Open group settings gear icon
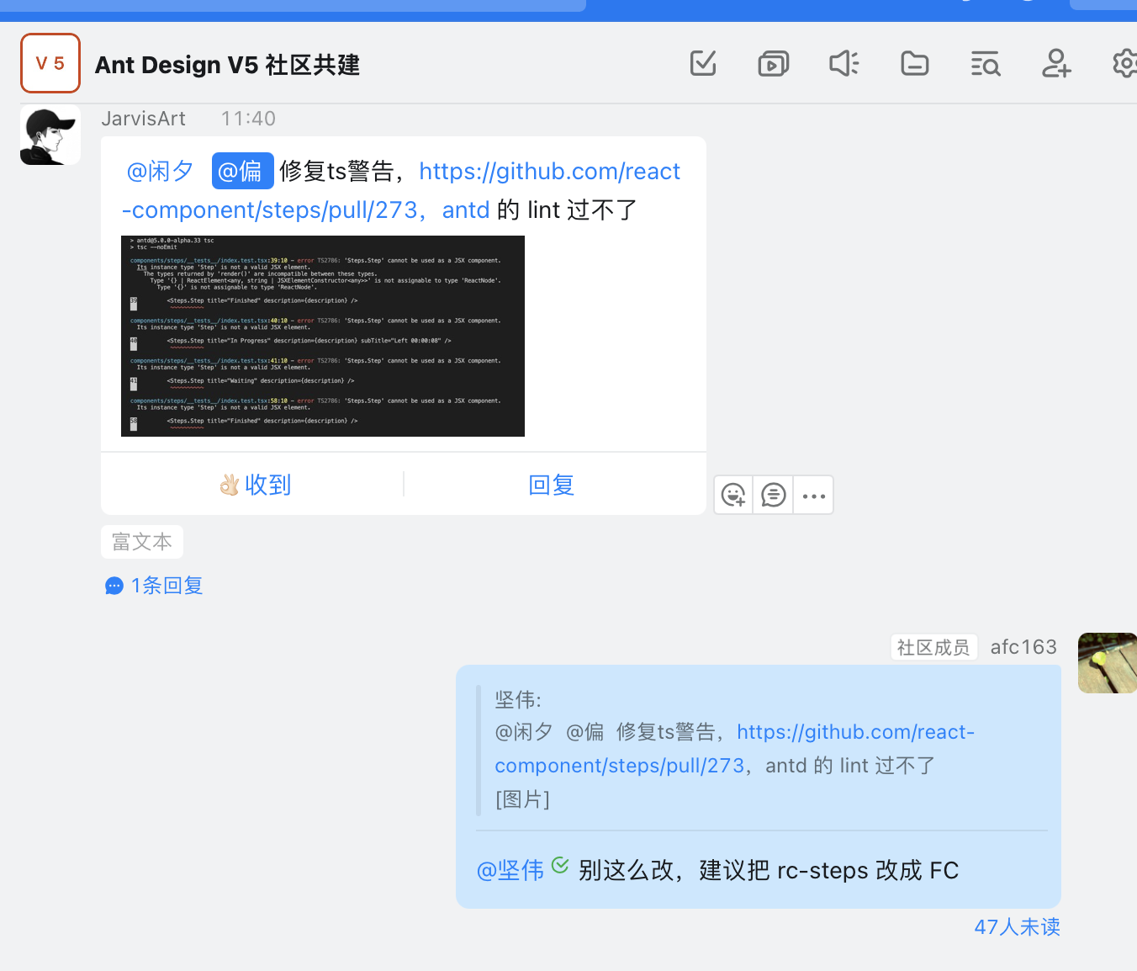The width and height of the screenshot is (1137, 971). point(1124,63)
